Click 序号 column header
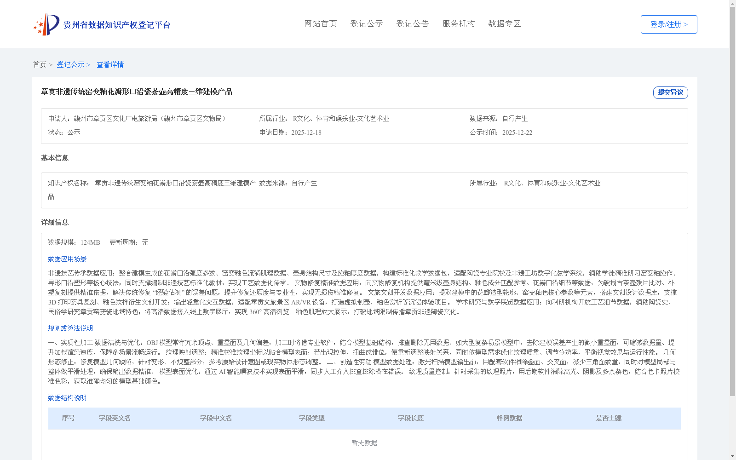 pos(69,418)
